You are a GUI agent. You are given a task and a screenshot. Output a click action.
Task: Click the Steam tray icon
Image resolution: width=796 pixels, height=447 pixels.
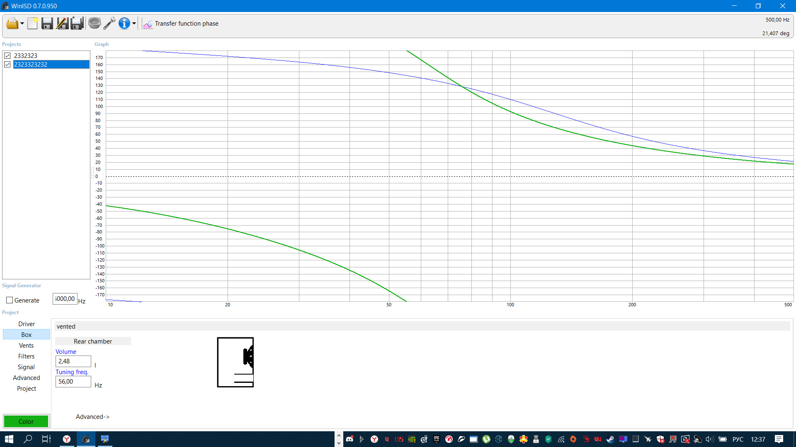coord(610,439)
